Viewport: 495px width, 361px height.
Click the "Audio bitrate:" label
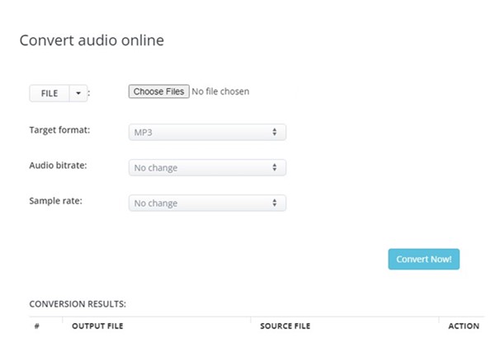pos(58,165)
